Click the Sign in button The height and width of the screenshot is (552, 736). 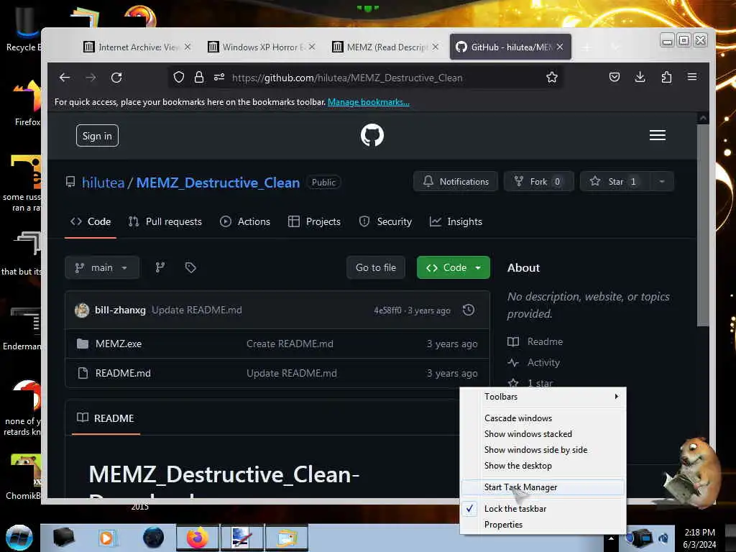click(x=97, y=136)
